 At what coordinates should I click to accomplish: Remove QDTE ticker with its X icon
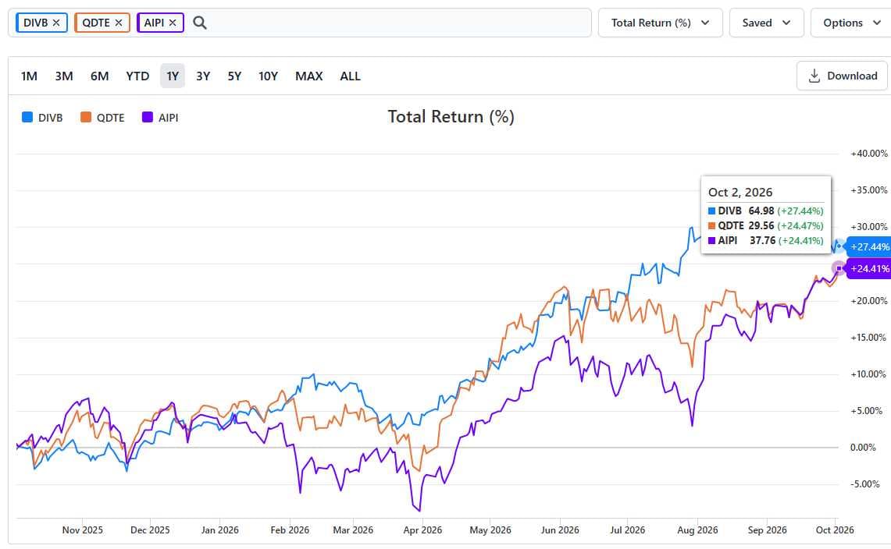pyautogui.click(x=119, y=23)
